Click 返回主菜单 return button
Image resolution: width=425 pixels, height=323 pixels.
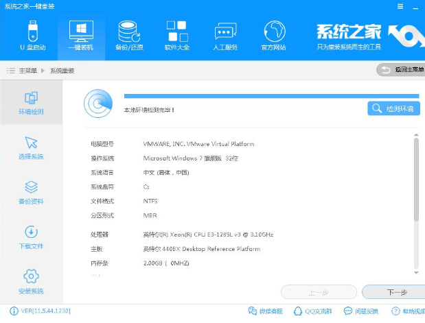pos(400,70)
